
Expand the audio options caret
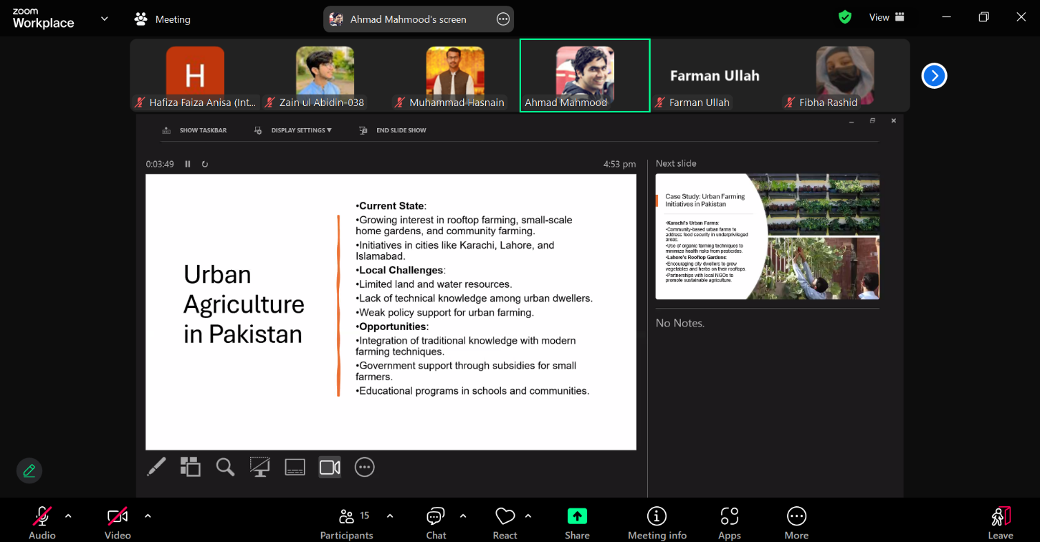coord(68,516)
